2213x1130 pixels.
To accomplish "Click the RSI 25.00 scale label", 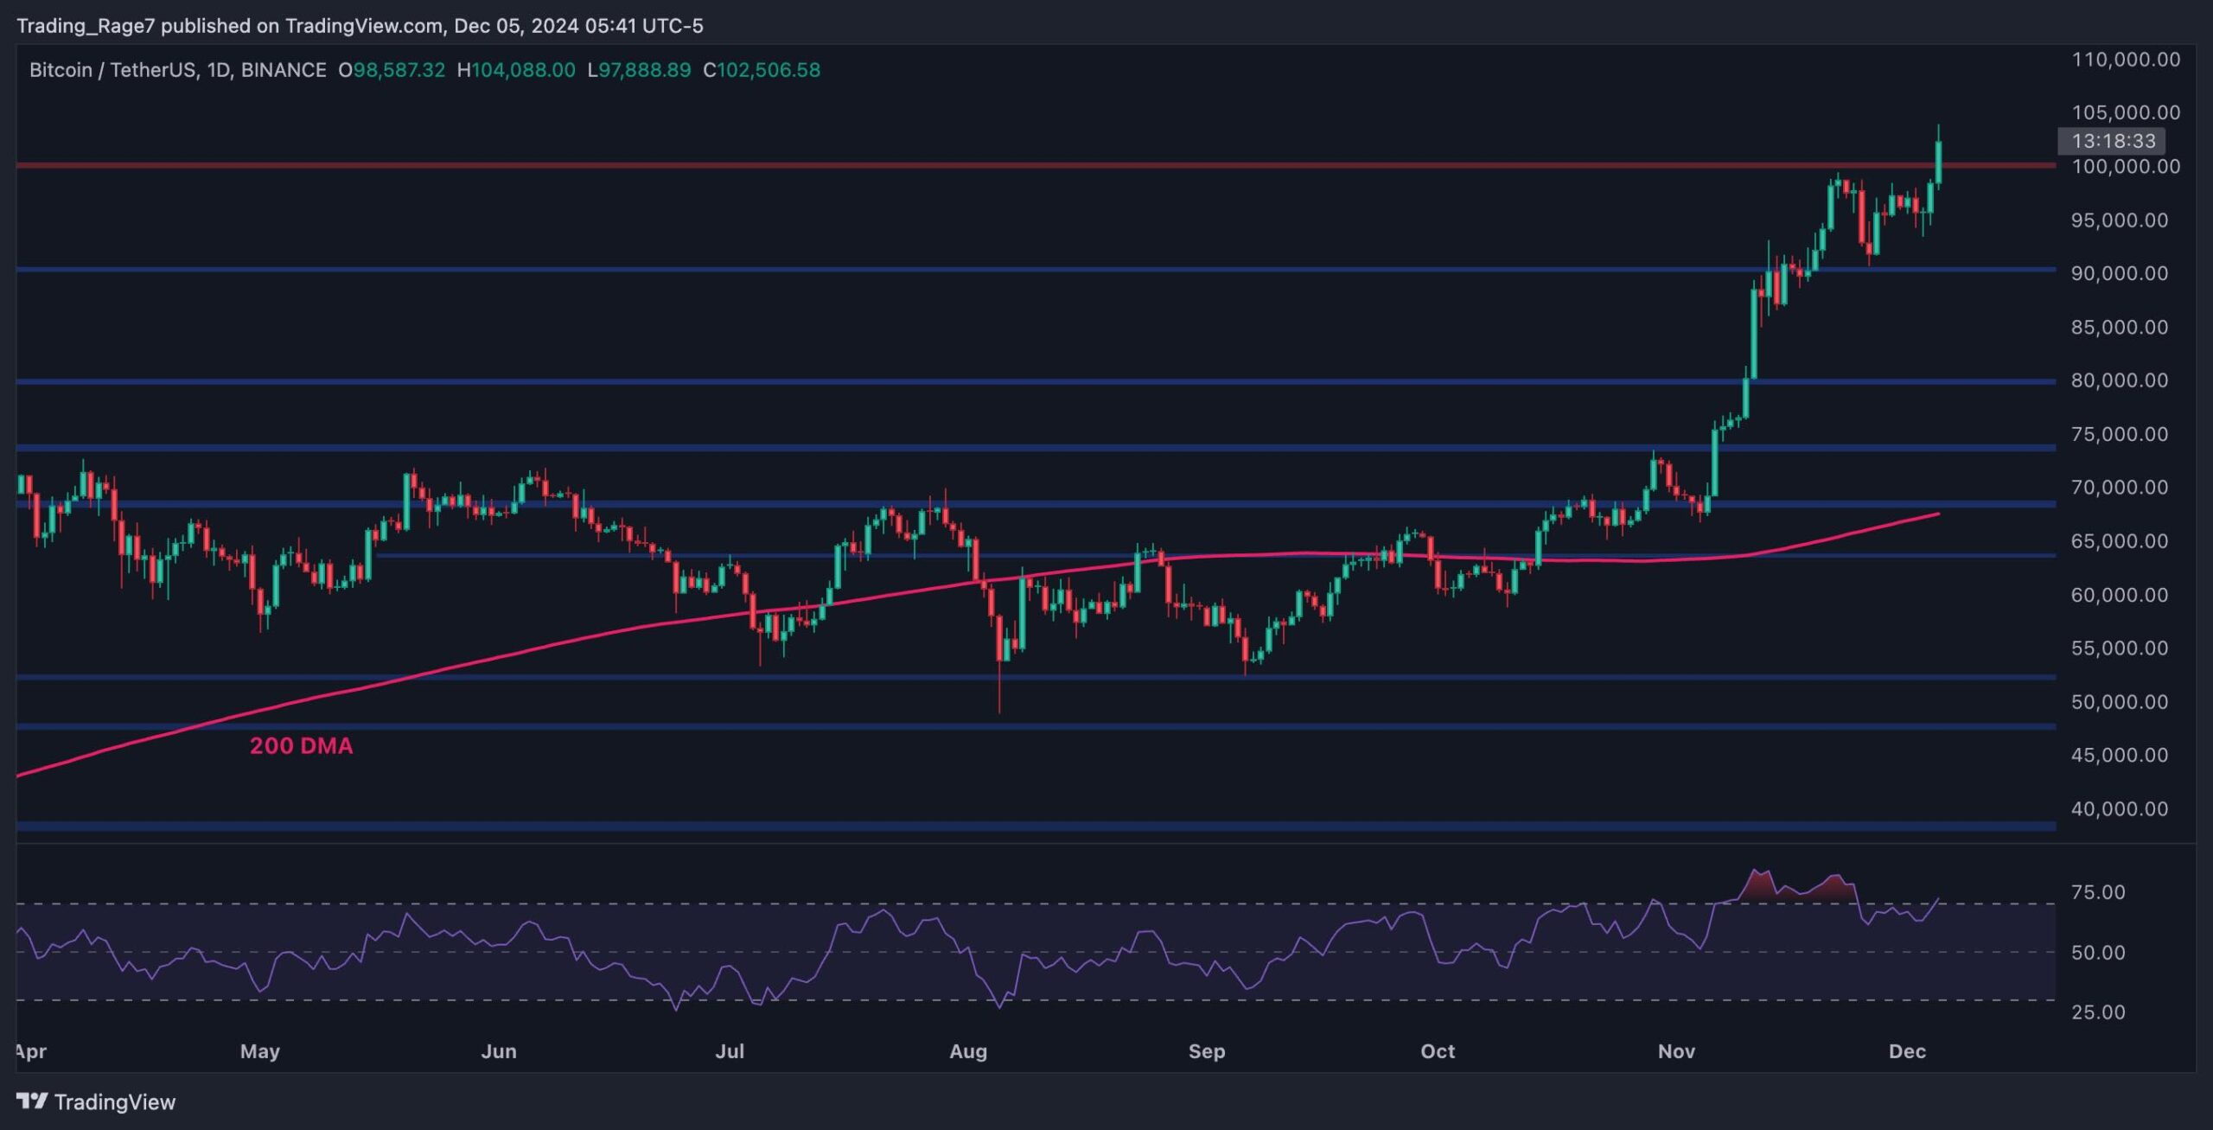I will [x=2097, y=1012].
